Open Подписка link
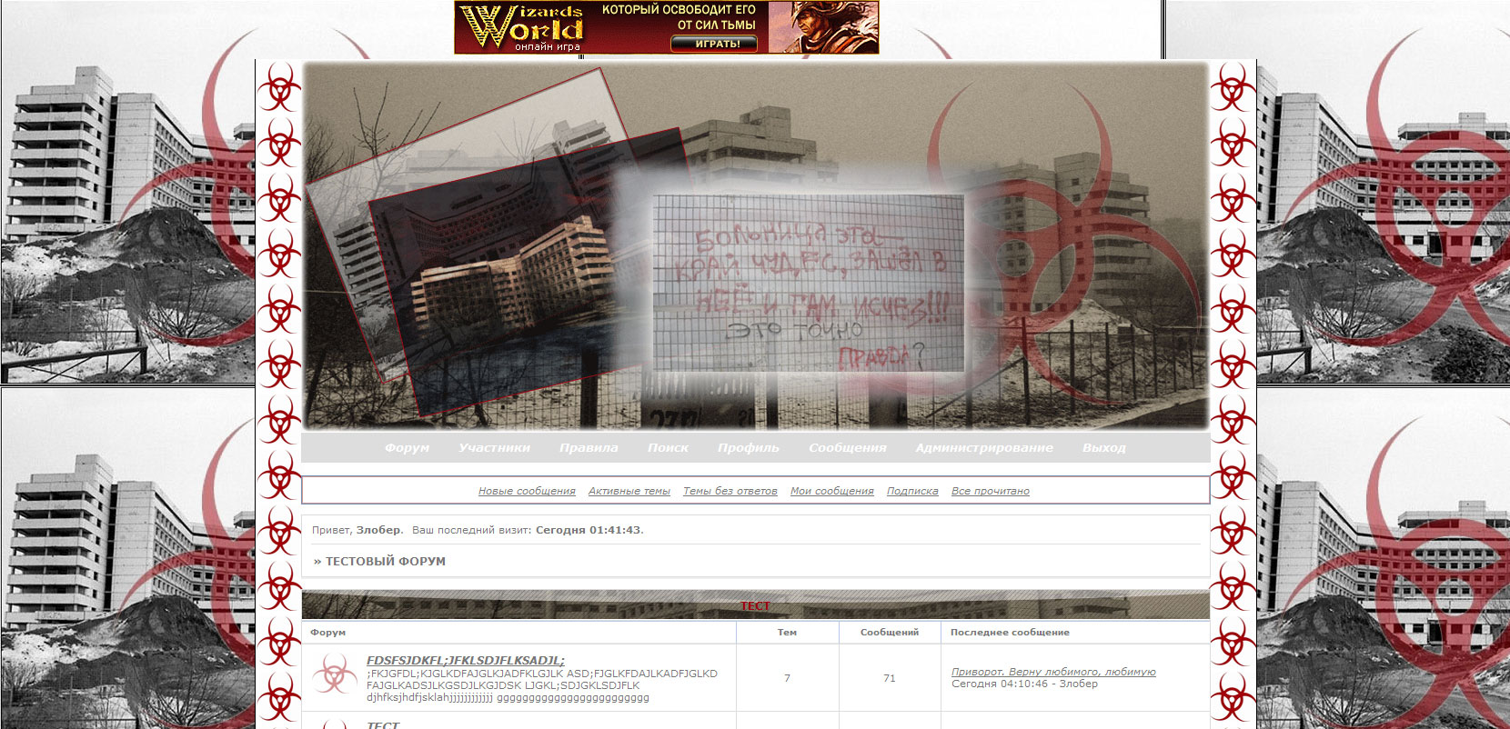Image resolution: width=1510 pixels, height=729 pixels. click(912, 491)
